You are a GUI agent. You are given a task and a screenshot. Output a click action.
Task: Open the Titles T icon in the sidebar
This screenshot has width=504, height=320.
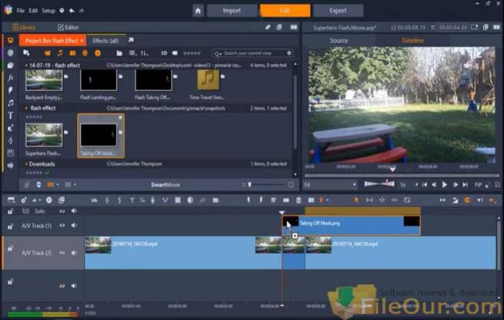coord(11,115)
